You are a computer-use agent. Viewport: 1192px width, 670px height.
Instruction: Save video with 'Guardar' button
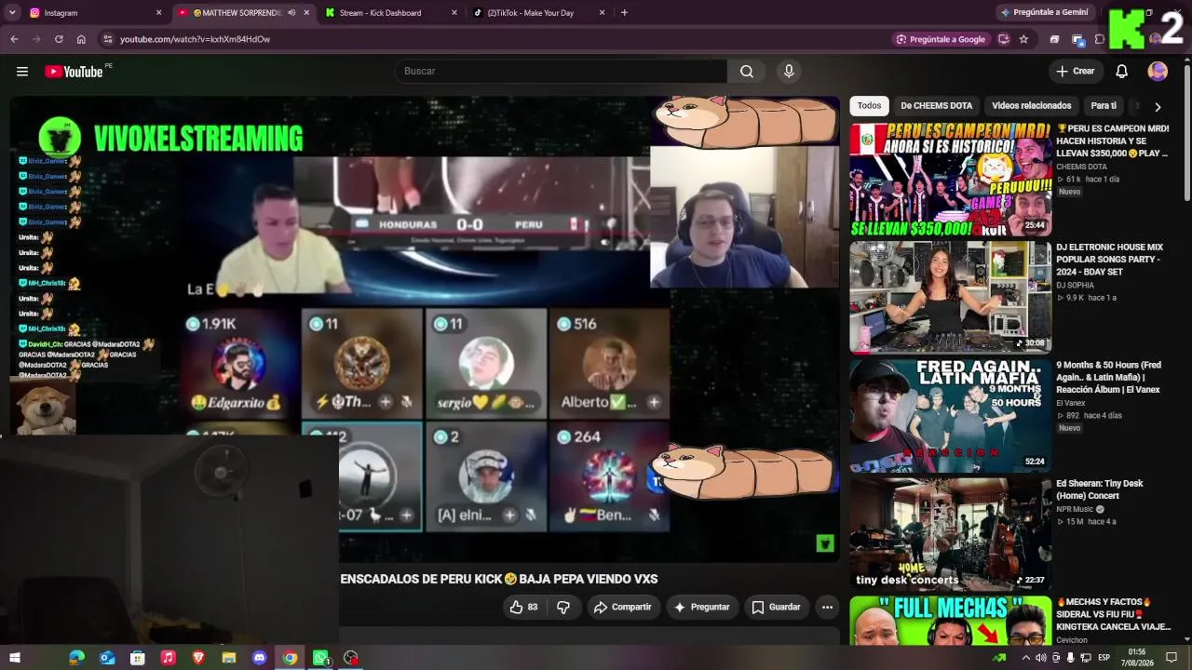pos(776,607)
